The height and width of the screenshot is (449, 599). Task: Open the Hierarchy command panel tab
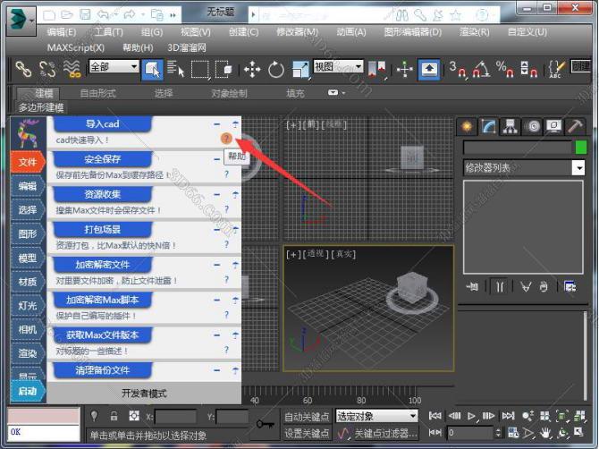coord(510,126)
